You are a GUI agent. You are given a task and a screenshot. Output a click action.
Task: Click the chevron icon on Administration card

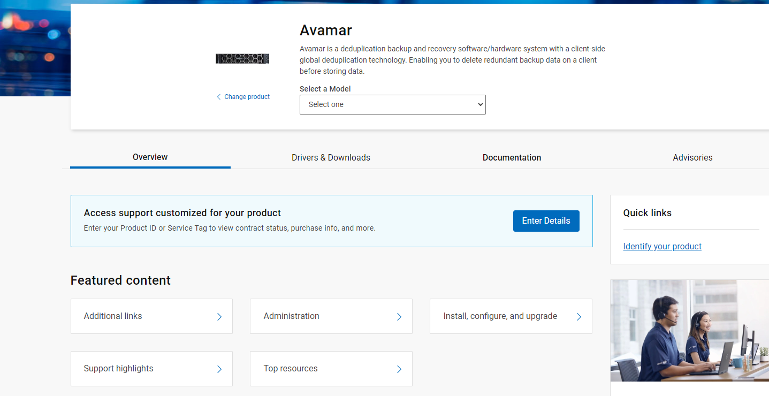coord(399,316)
